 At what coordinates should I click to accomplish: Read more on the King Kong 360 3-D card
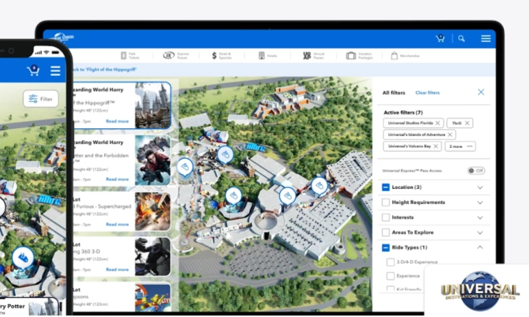(117, 269)
